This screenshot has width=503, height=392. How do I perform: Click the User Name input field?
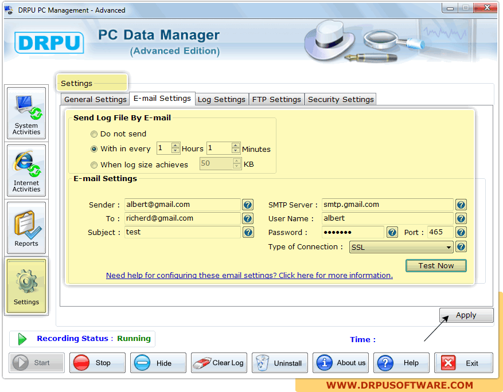[x=388, y=218]
